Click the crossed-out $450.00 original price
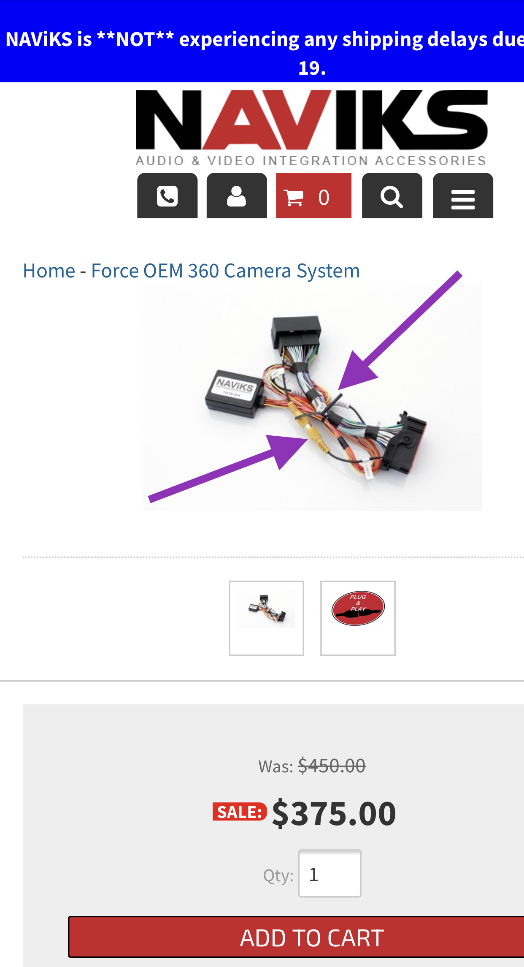524x967 pixels. pyautogui.click(x=332, y=766)
